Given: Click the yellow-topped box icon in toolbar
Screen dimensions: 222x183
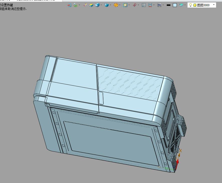Looking at the screenshot, I should point(91,5).
